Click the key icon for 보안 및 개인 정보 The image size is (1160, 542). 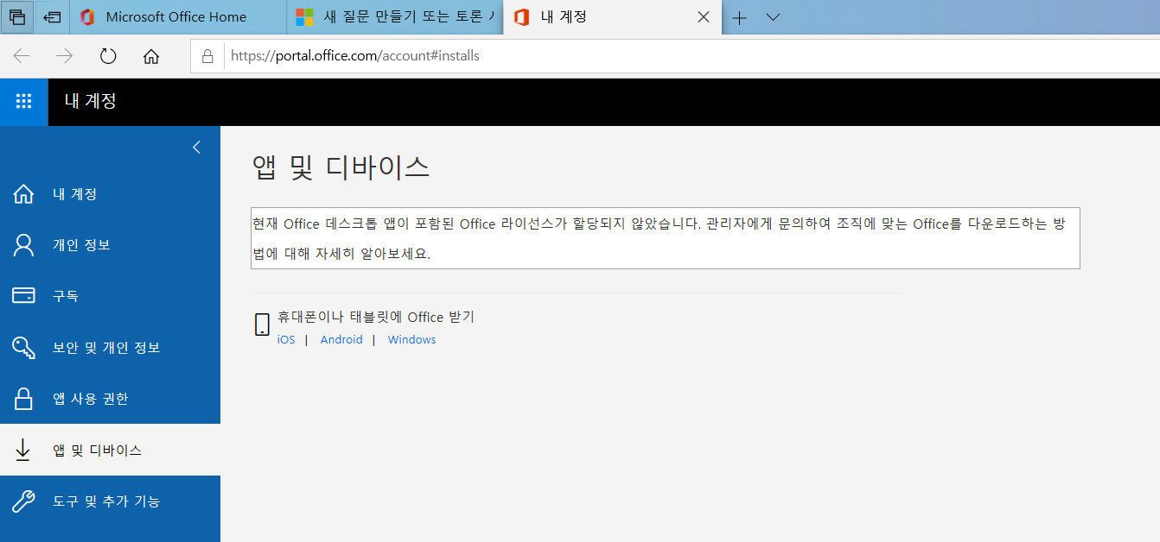pyautogui.click(x=23, y=348)
